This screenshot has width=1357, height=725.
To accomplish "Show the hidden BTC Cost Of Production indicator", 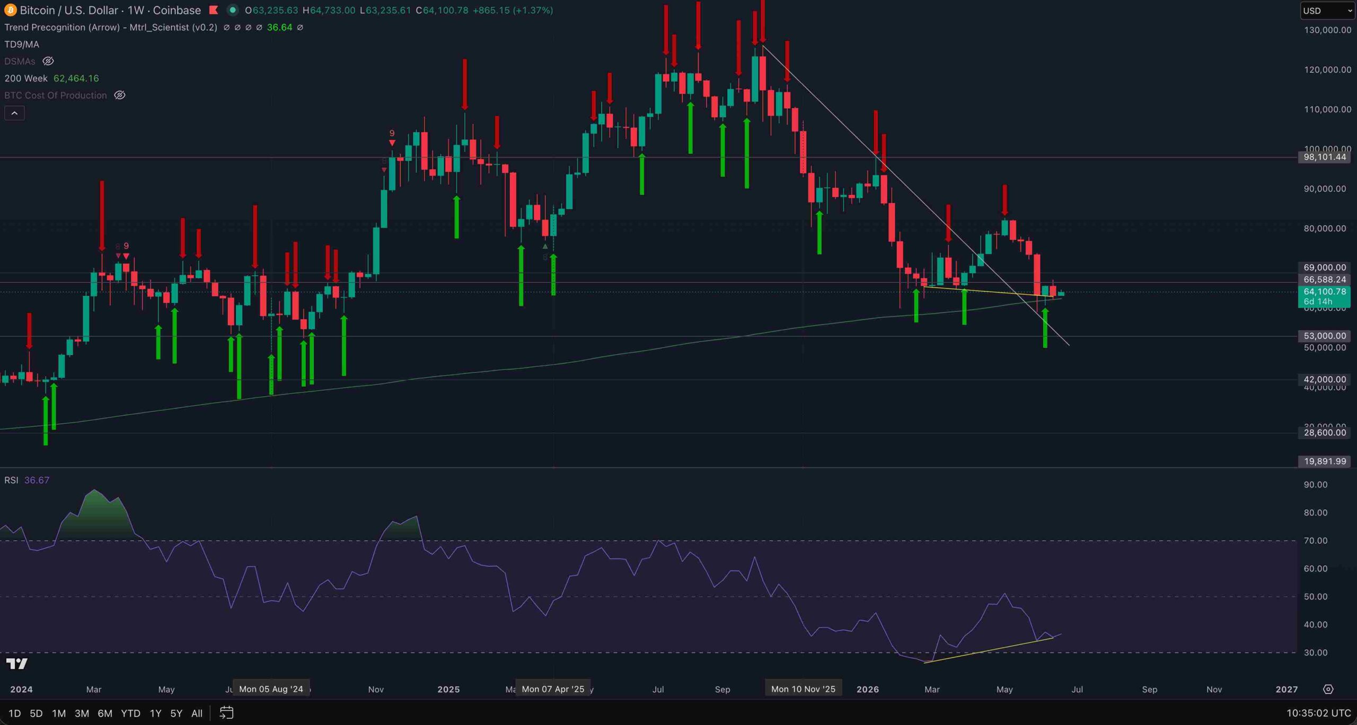I will [120, 95].
